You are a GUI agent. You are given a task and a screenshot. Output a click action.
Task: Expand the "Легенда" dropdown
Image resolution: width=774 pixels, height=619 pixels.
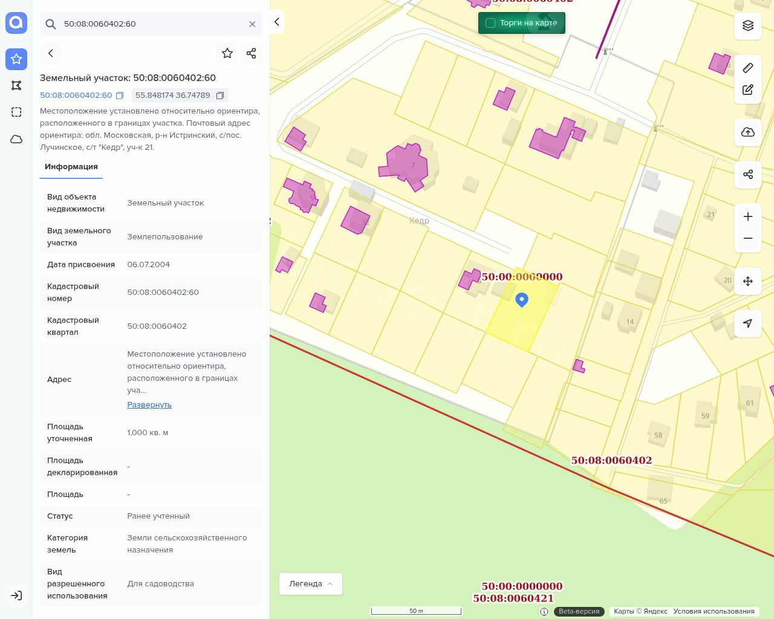click(311, 584)
